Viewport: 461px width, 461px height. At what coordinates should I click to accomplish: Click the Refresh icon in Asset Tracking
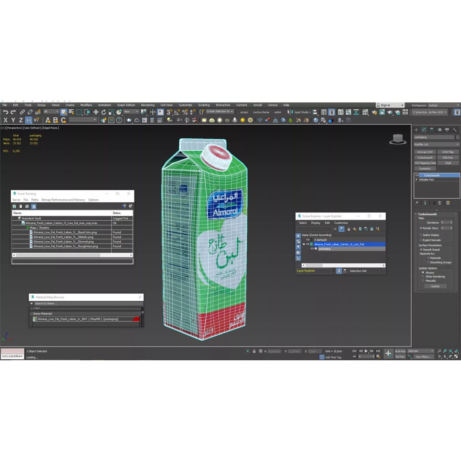14,207
